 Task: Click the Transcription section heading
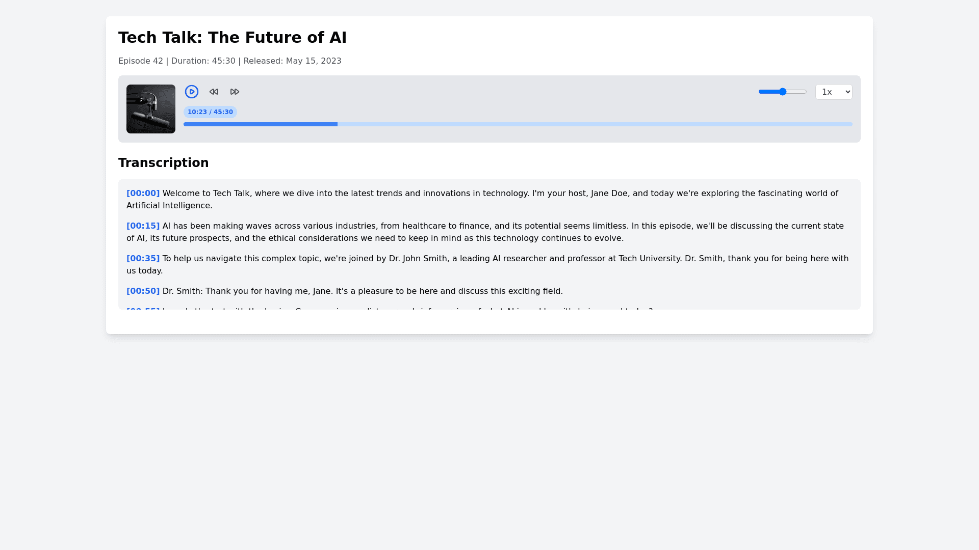[x=163, y=163]
